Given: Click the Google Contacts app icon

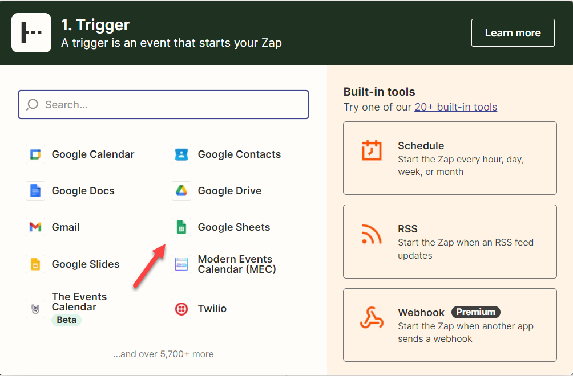Looking at the screenshot, I should (181, 154).
